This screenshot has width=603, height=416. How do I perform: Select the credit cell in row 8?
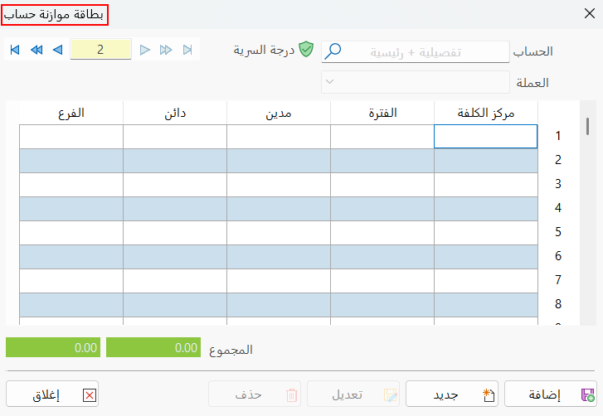pos(175,305)
